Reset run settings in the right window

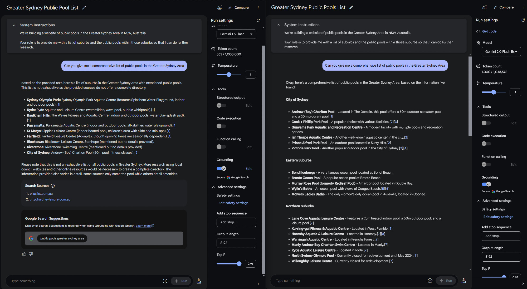coord(523,20)
